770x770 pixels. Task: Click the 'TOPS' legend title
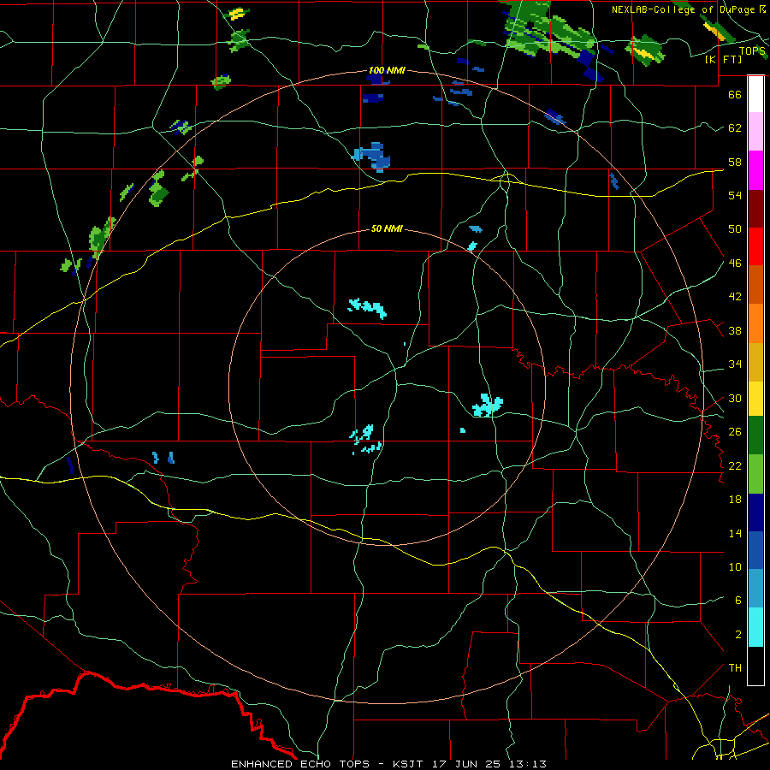(x=752, y=51)
